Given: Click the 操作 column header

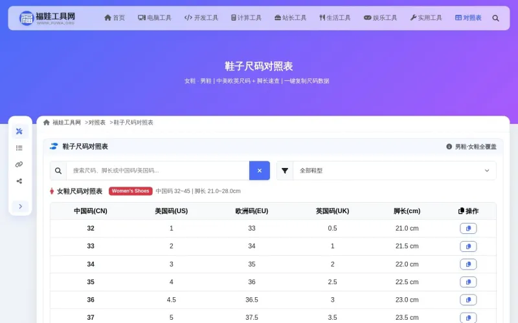Looking at the screenshot, I should point(468,211).
